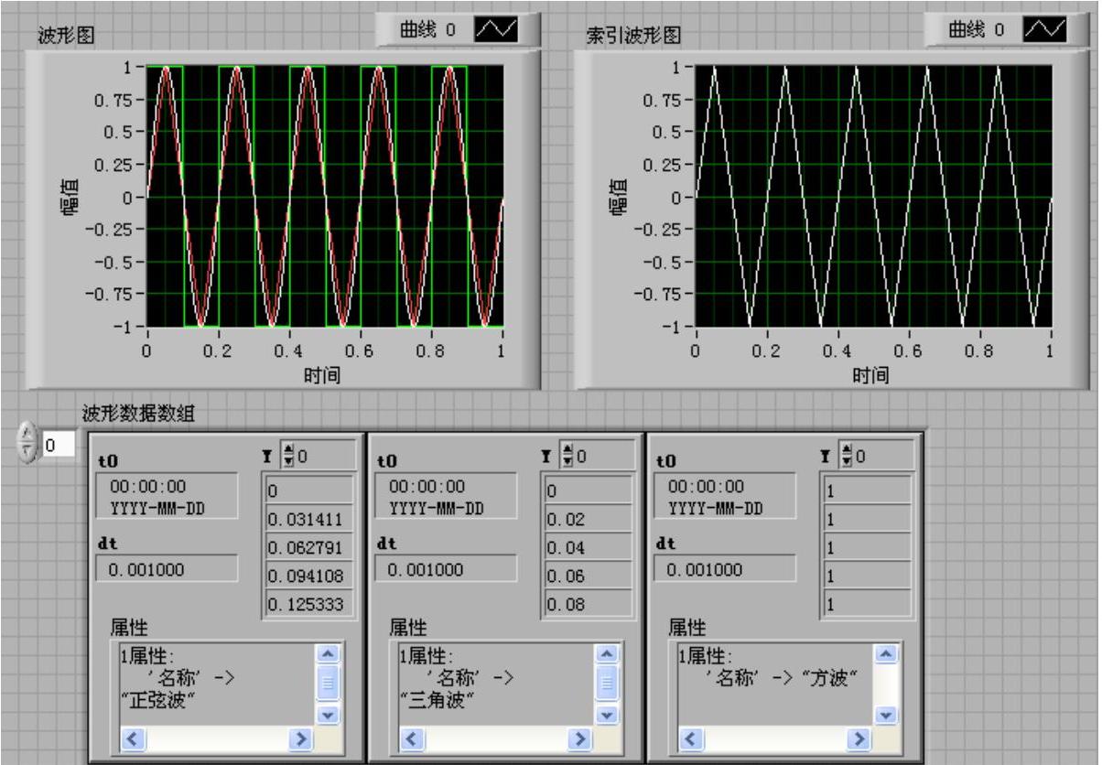Select the Y value 0.06
The width and height of the screenshot is (1102, 765).
coord(588,576)
